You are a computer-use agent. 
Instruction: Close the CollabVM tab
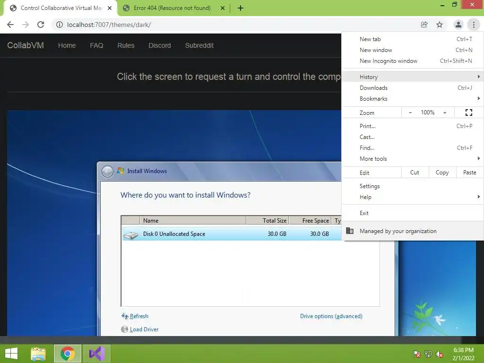tap(110, 8)
